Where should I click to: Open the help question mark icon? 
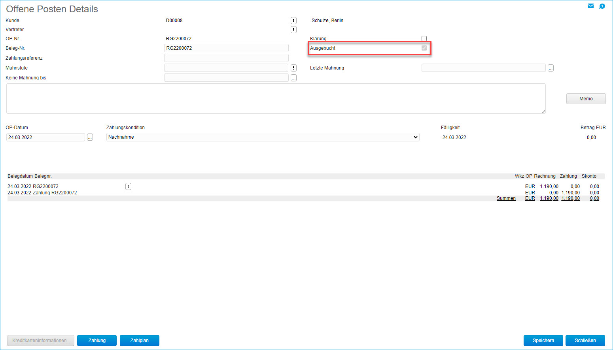pyautogui.click(x=602, y=6)
